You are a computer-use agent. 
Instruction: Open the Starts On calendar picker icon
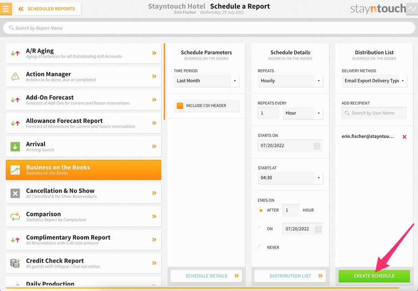(317, 146)
